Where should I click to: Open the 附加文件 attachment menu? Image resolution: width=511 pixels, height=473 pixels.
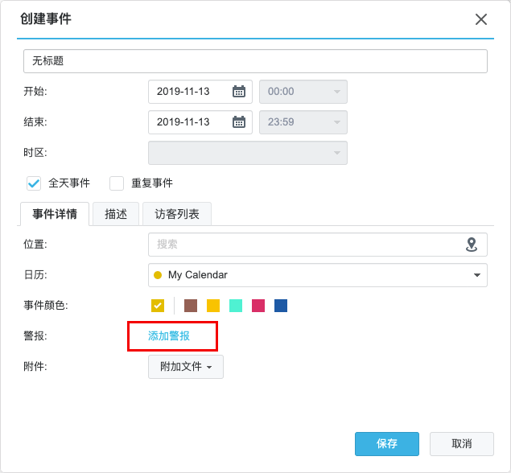[186, 367]
